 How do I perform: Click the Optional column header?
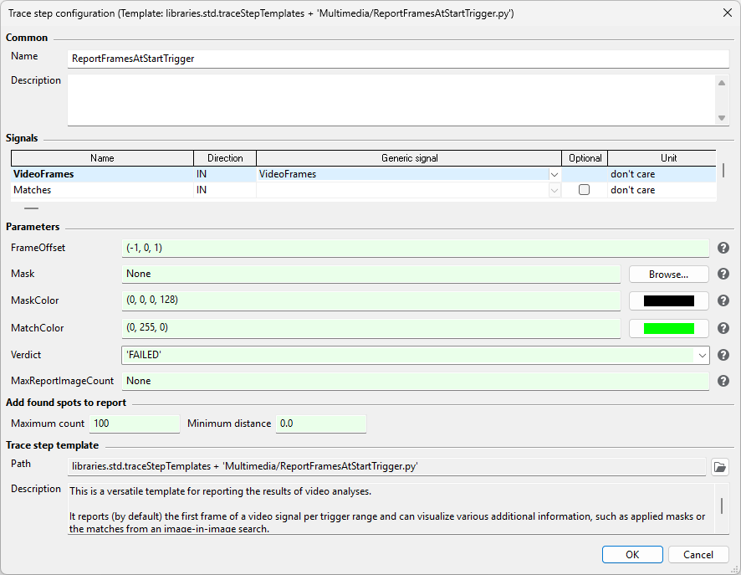tap(585, 158)
